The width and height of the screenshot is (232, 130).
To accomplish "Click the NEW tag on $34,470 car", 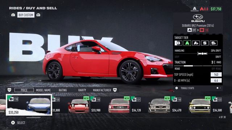I will click(x=208, y=98).
